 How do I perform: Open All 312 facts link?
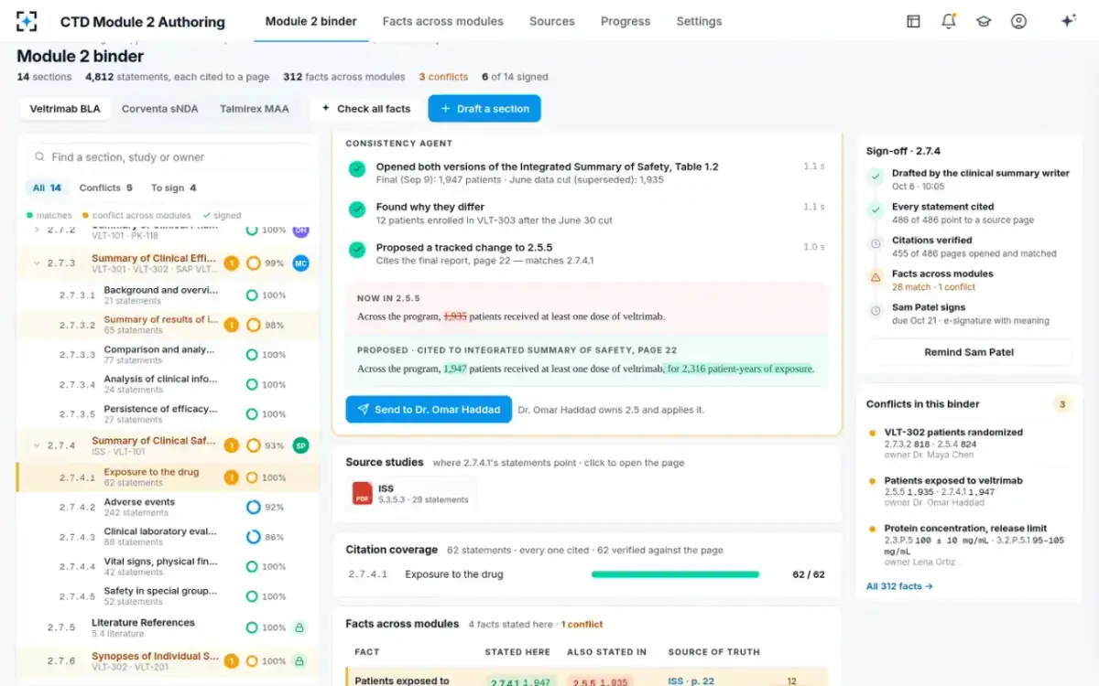tap(899, 586)
